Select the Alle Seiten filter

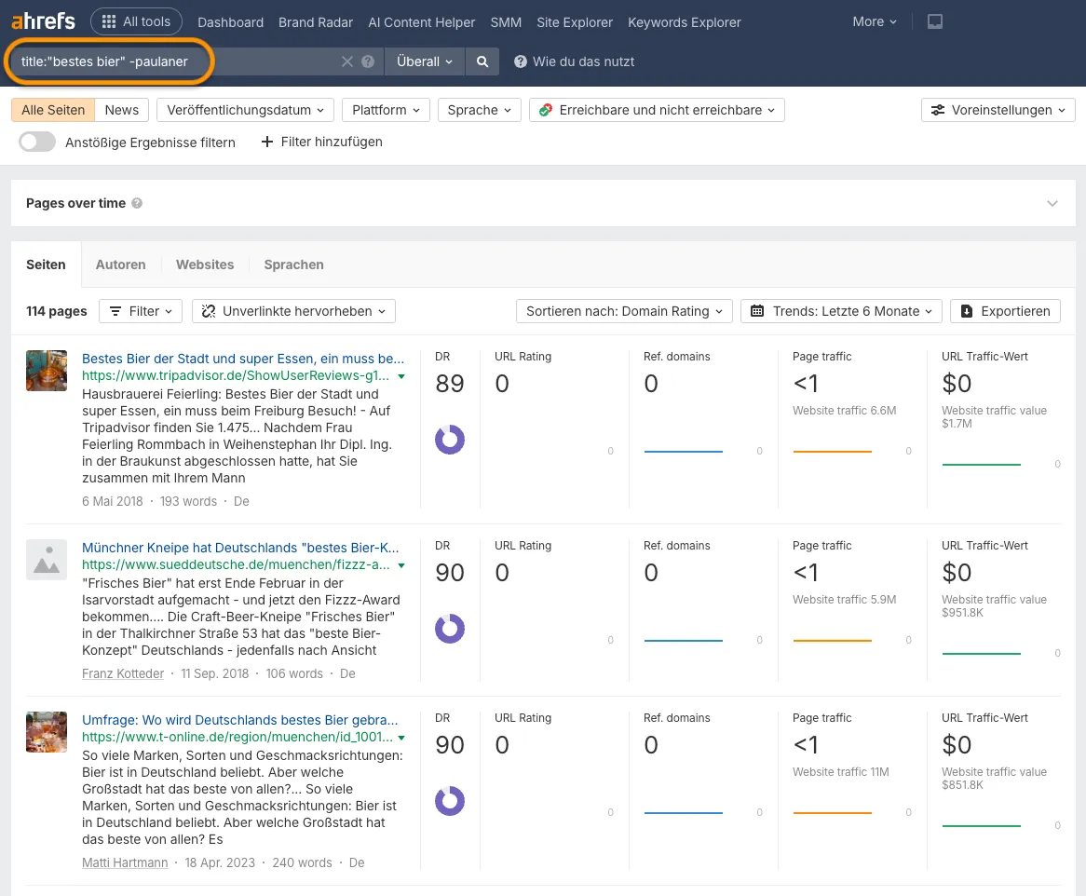(x=53, y=110)
